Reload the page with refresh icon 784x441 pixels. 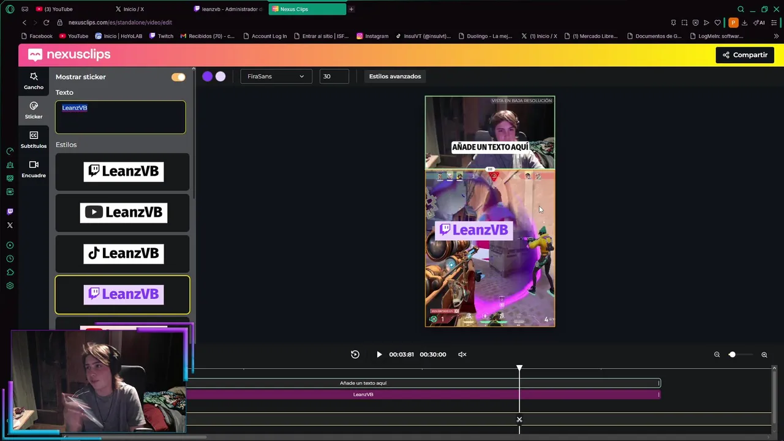point(46,23)
